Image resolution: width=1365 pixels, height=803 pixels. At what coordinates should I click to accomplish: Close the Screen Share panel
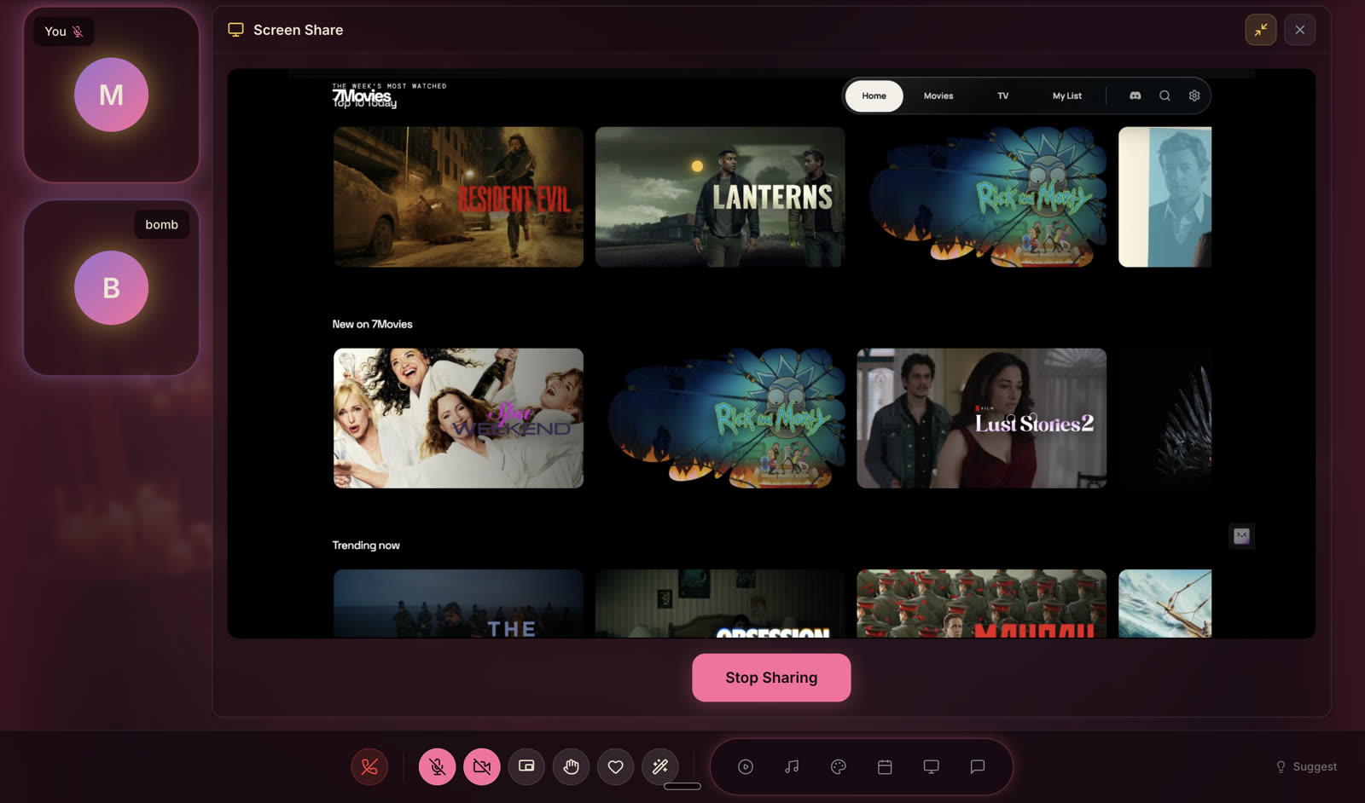coord(1299,30)
